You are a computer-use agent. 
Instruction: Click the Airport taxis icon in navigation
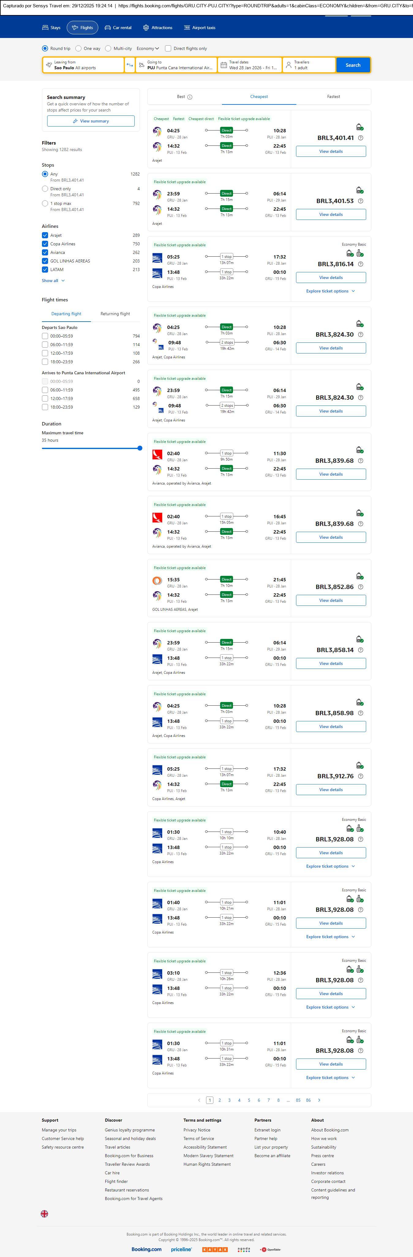(187, 28)
